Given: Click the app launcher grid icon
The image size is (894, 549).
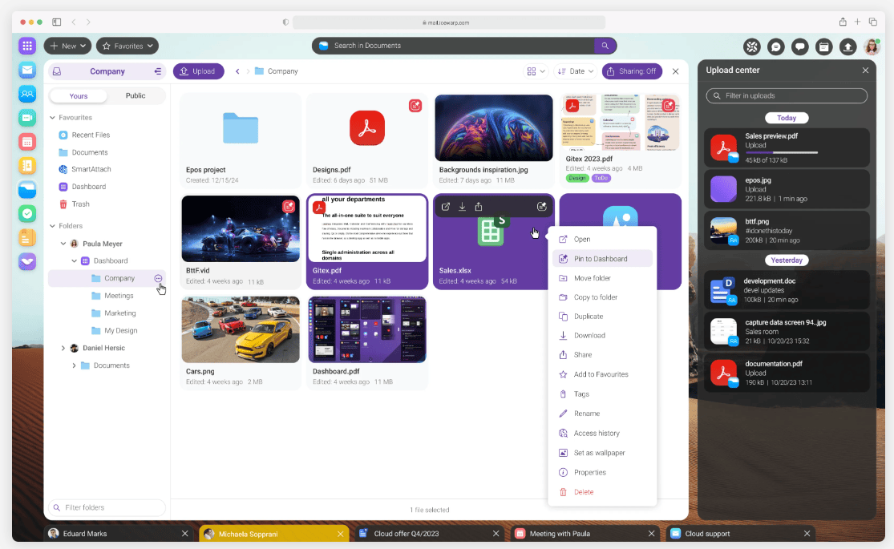Looking at the screenshot, I should (27, 46).
